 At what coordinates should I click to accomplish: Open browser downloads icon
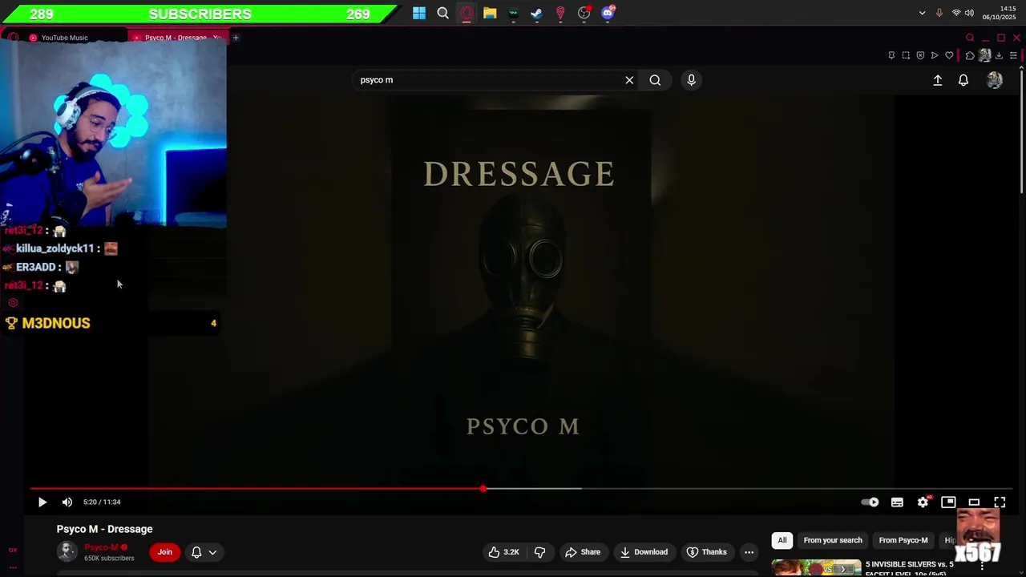click(x=999, y=55)
